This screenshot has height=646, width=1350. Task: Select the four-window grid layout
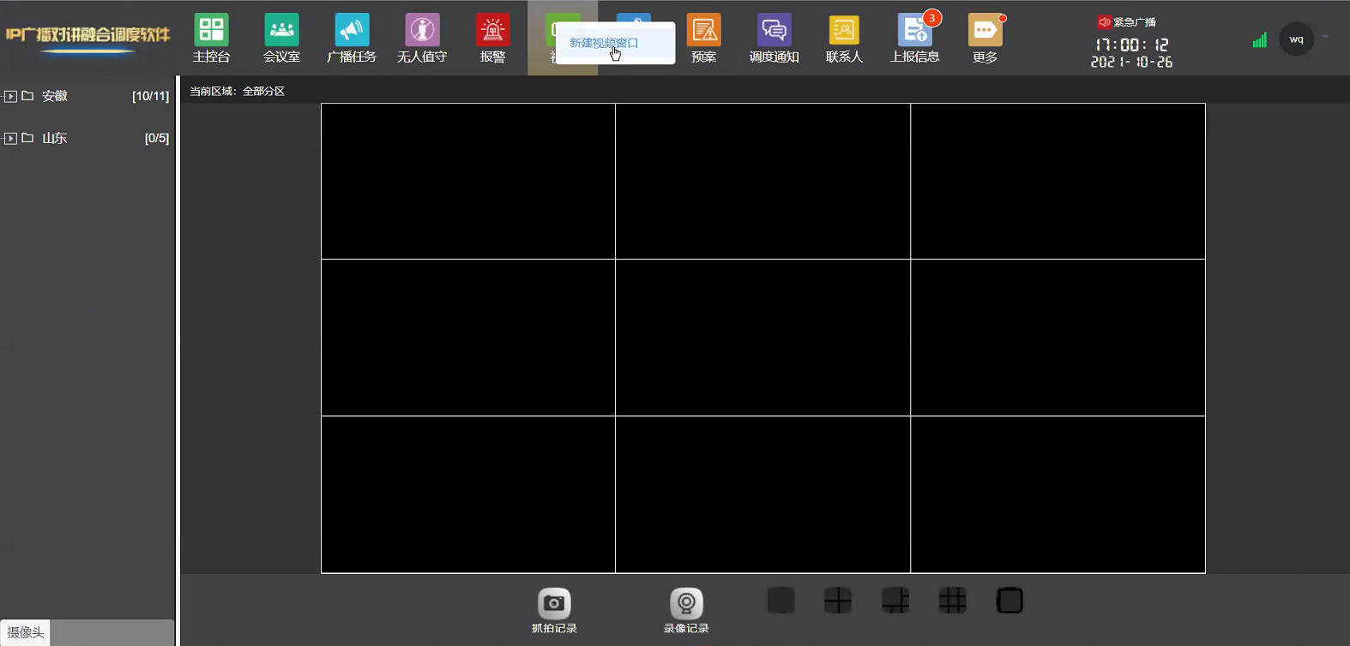click(x=838, y=601)
